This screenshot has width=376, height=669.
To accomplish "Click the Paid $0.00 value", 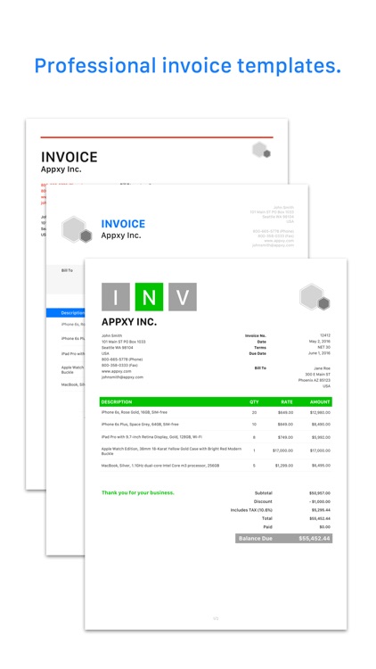I will [x=325, y=527].
